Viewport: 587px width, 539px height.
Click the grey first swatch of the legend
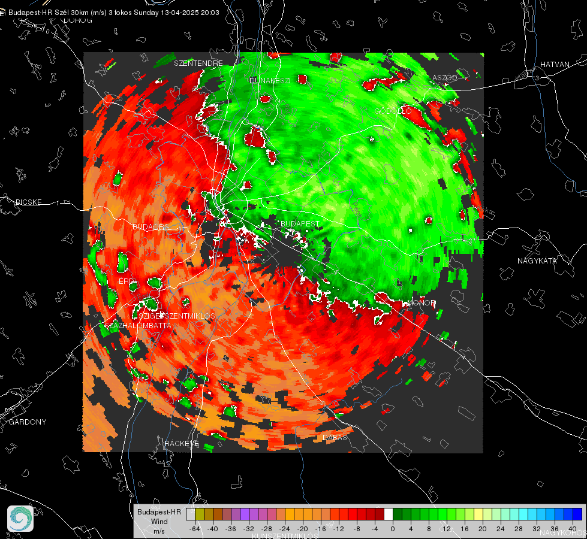point(191,514)
